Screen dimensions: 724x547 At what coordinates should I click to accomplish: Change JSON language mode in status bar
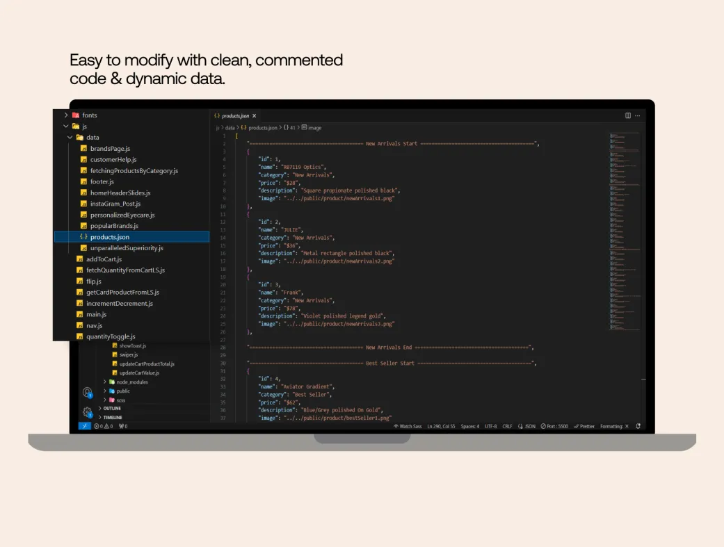[x=527, y=426]
